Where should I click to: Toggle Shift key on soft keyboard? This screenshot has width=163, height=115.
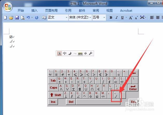tap(56, 95)
